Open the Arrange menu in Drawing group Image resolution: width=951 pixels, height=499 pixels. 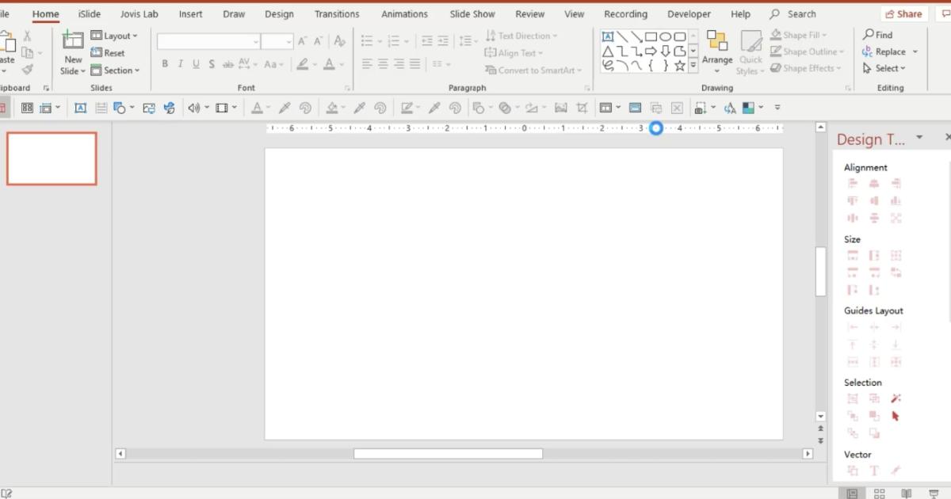(717, 51)
